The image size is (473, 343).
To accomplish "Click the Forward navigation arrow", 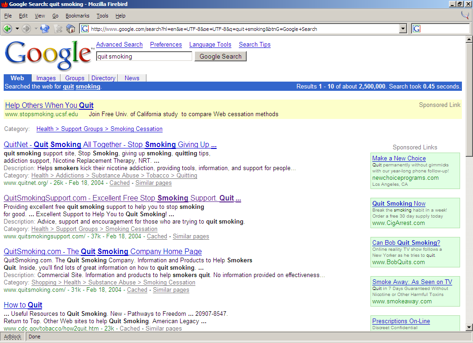I will coord(26,29).
